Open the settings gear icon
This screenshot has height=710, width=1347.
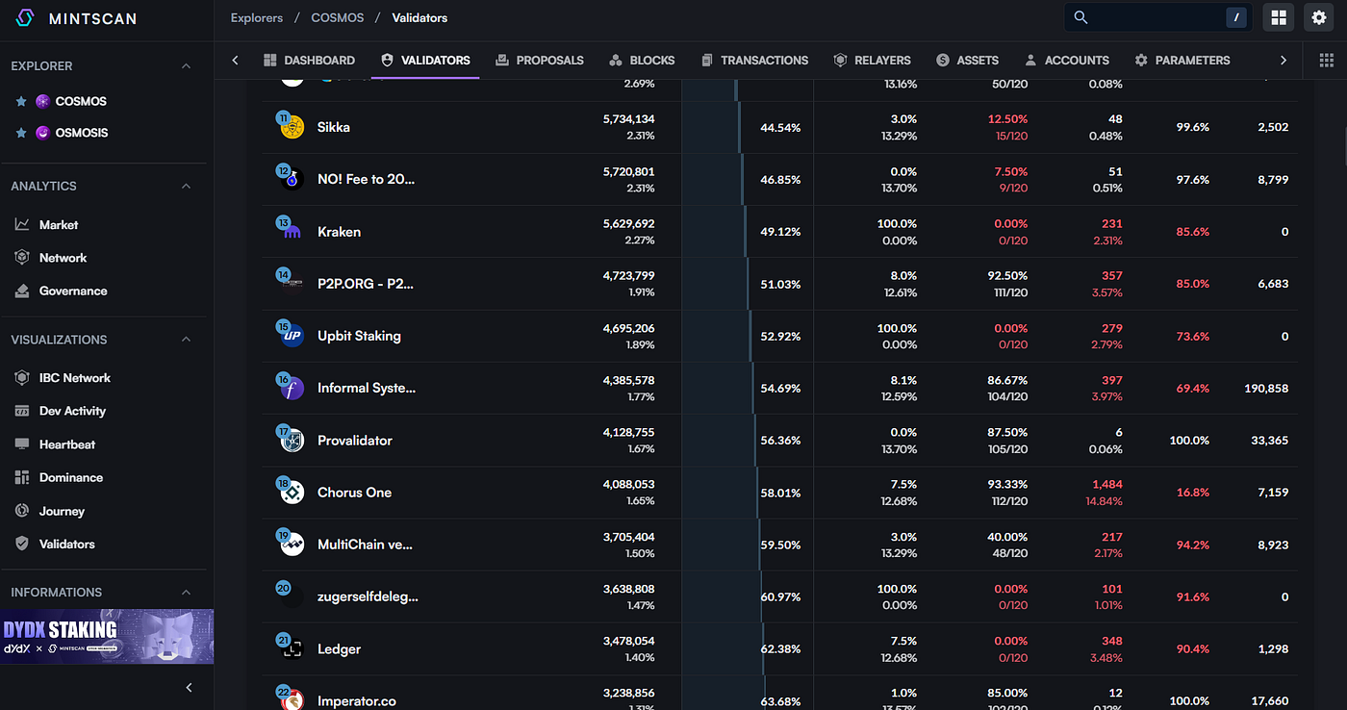1319,17
